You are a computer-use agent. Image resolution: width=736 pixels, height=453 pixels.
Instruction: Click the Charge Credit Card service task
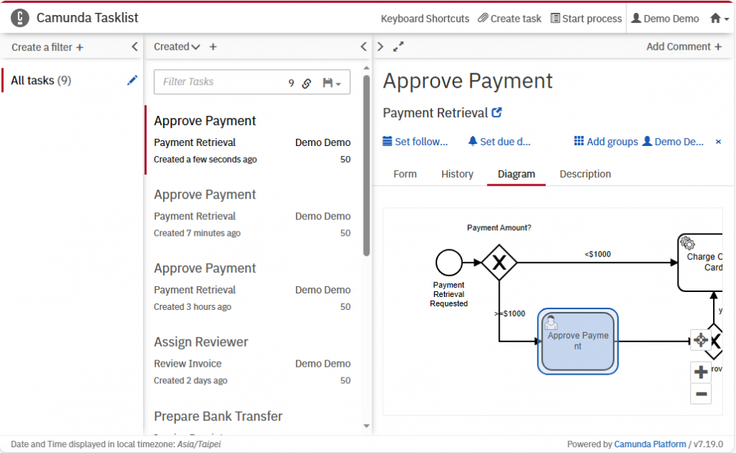(x=700, y=262)
